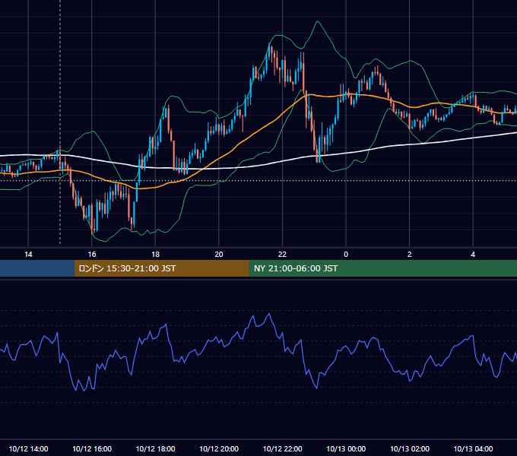Click the 10/12 14:00 time label
The width and height of the screenshot is (517, 456).
[28, 448]
